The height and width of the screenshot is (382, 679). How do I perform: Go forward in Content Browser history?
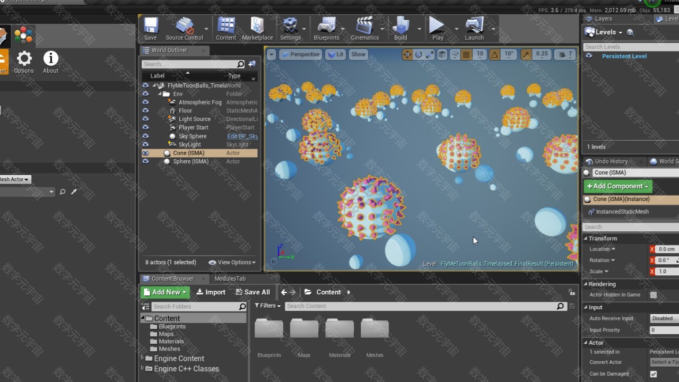[x=293, y=292]
